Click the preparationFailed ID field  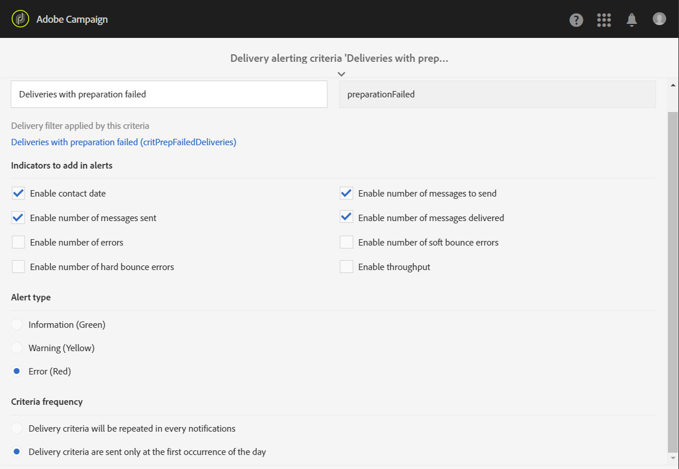pyautogui.click(x=497, y=94)
